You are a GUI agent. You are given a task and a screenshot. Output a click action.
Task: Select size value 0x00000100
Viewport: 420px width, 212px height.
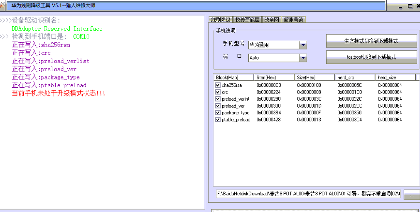click(x=309, y=85)
